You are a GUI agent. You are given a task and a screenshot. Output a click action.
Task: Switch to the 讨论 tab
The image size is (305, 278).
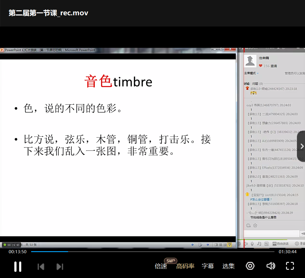coord(247,84)
